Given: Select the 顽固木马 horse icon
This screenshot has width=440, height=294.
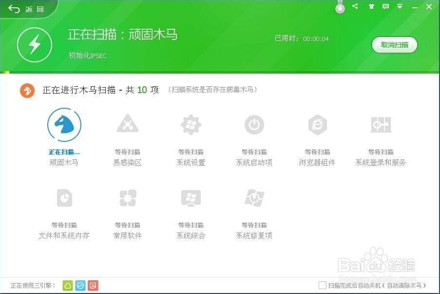Looking at the screenshot, I should click(64, 125).
